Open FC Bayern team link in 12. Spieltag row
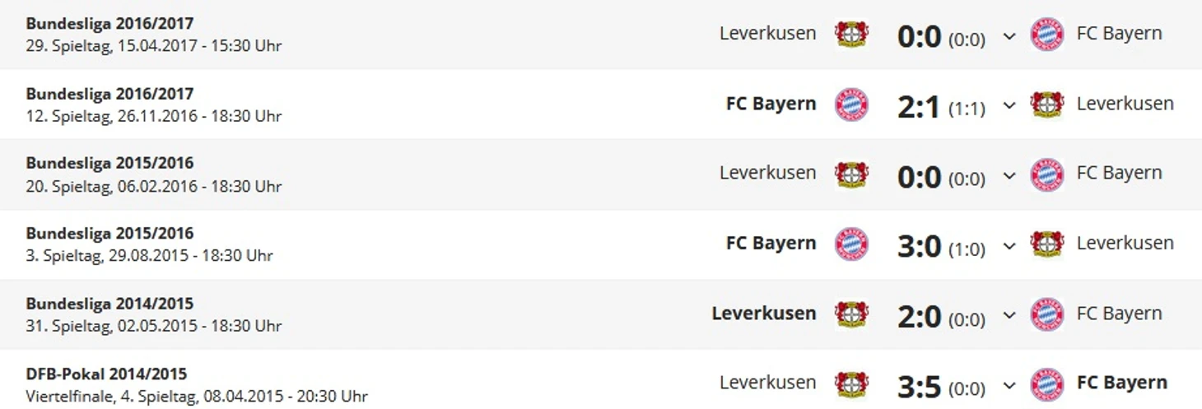 [x=771, y=104]
